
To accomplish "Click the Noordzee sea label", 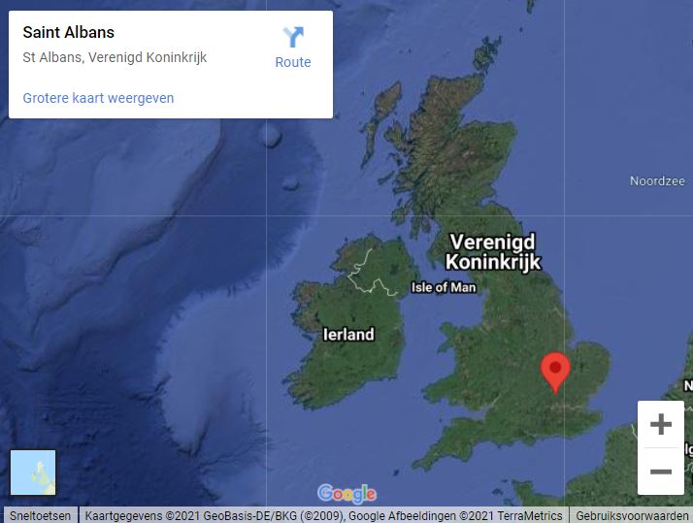I will point(657,181).
